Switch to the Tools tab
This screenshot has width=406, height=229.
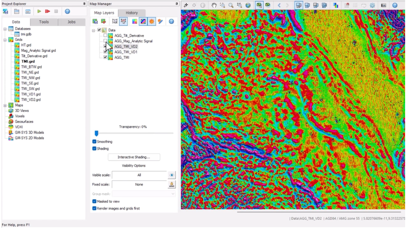(x=44, y=22)
